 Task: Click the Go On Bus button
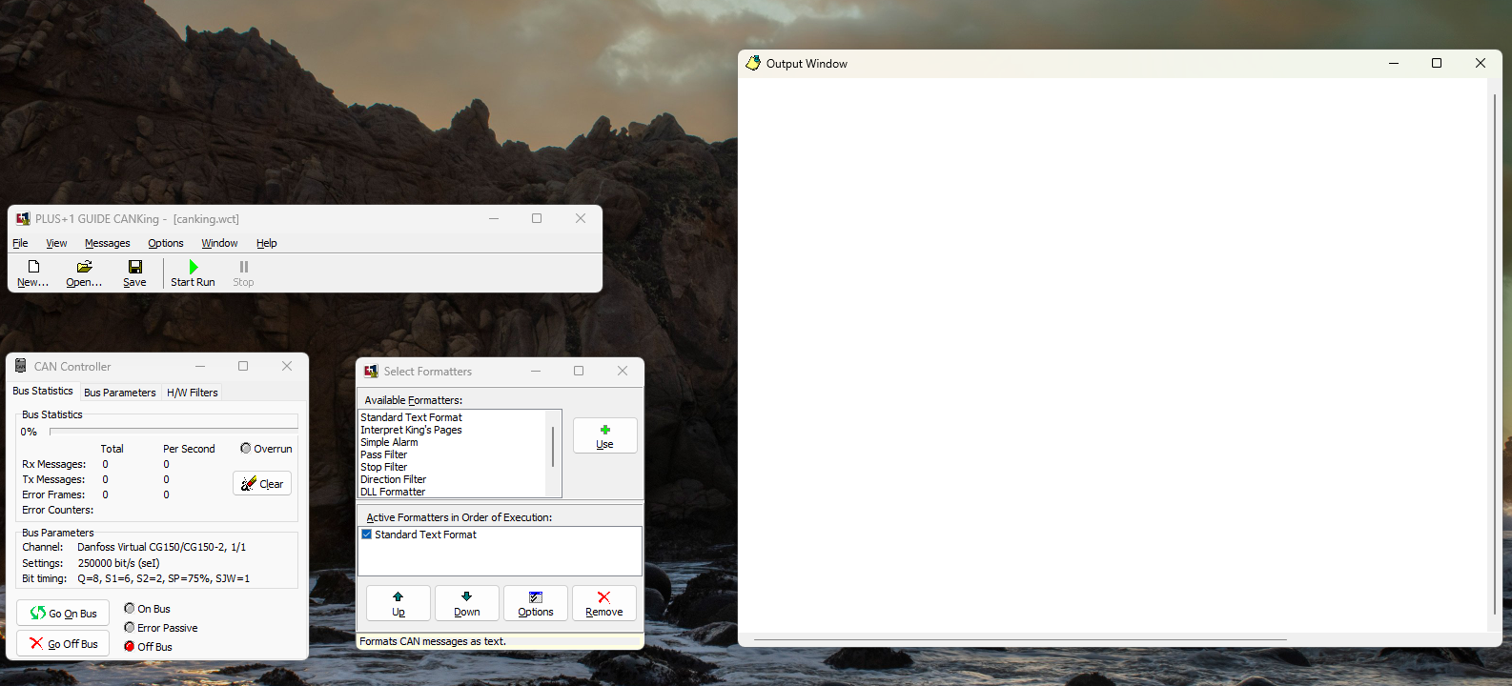point(63,613)
